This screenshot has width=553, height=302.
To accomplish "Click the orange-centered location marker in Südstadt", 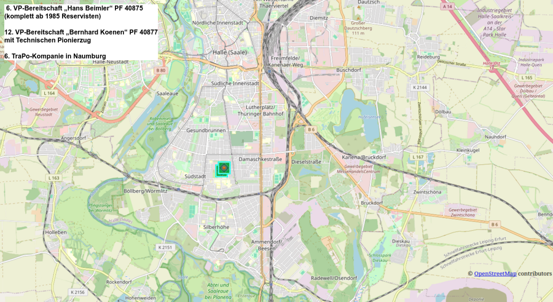I will click(x=224, y=168).
